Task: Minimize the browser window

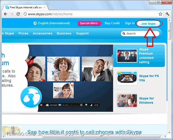Action: [x=152, y=2]
